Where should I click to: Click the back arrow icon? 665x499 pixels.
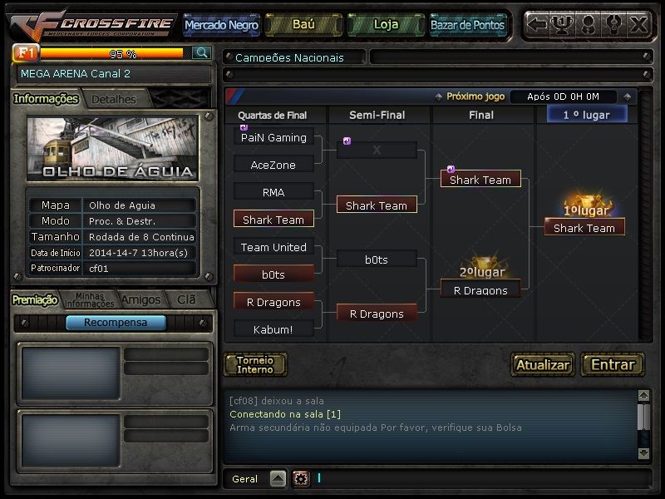[536, 24]
